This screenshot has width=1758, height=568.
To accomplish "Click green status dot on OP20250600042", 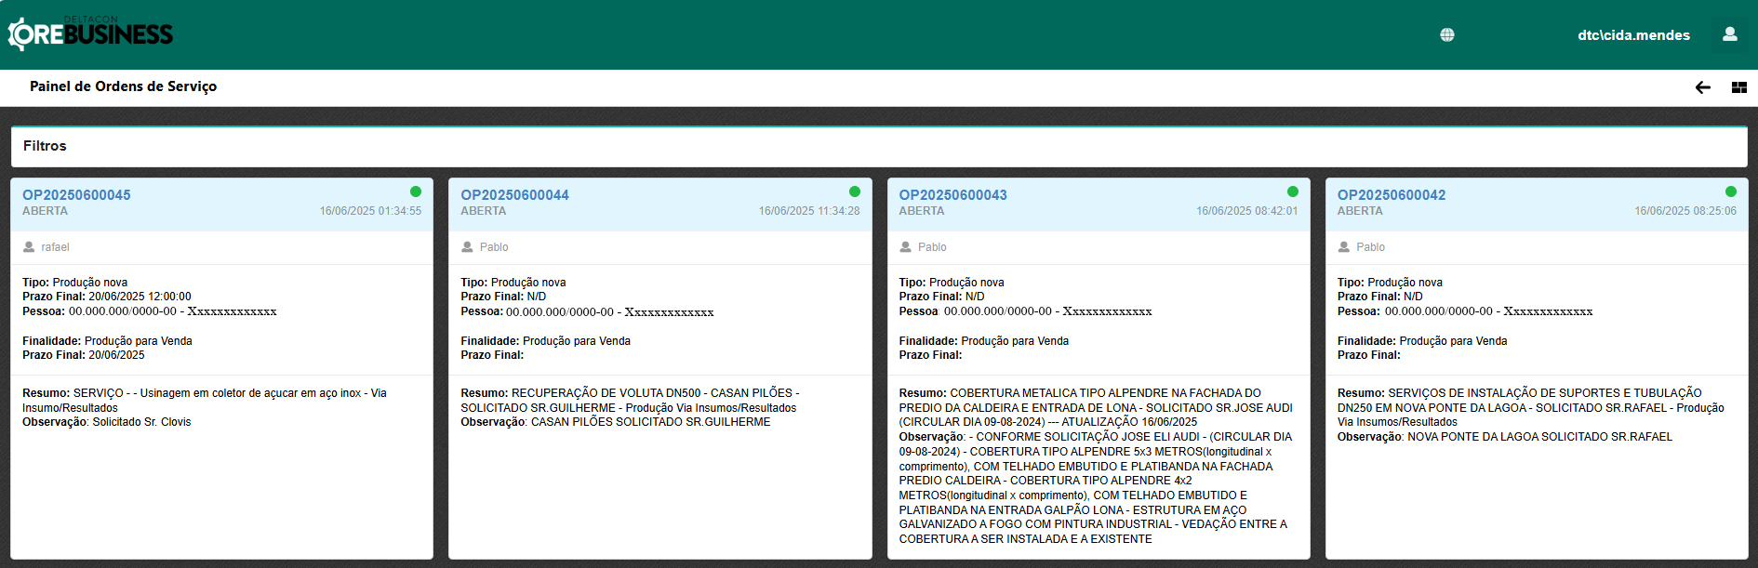I will tap(1730, 192).
